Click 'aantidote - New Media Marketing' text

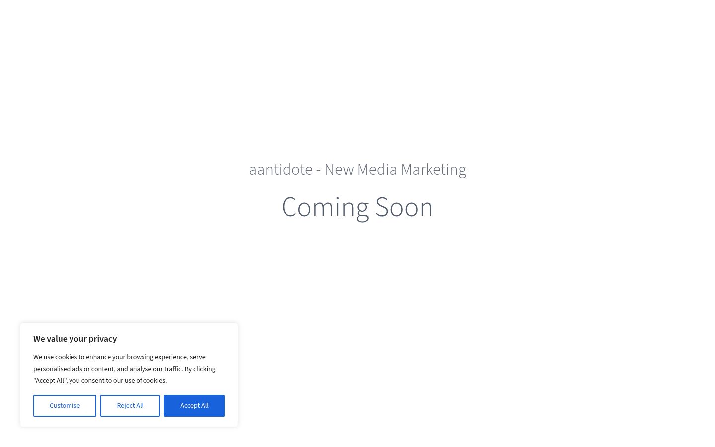click(x=357, y=169)
